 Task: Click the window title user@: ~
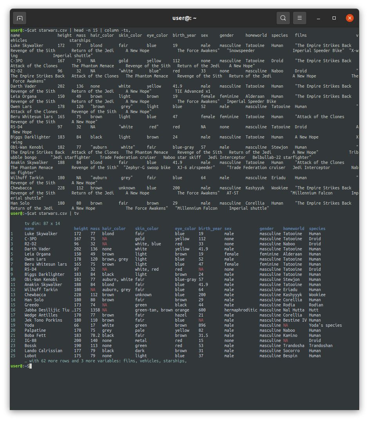coord(184,18)
